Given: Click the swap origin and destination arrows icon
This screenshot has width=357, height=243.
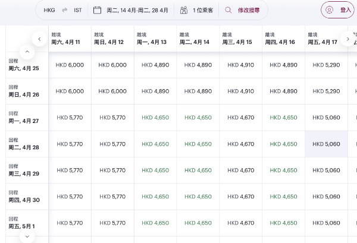Looking at the screenshot, I should [x=64, y=10].
